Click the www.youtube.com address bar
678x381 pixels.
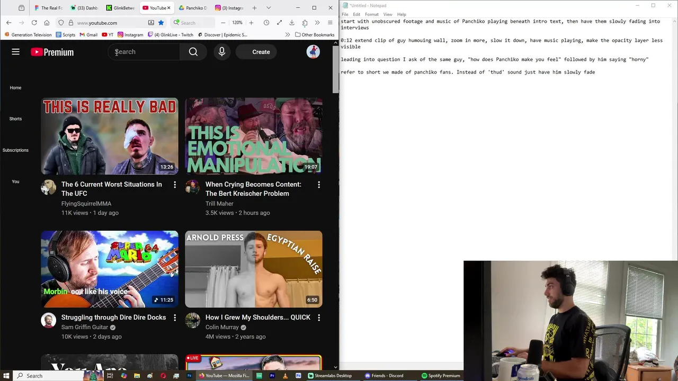[x=111, y=23]
